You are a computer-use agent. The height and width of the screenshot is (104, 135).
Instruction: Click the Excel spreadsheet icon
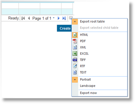coord(75,54)
